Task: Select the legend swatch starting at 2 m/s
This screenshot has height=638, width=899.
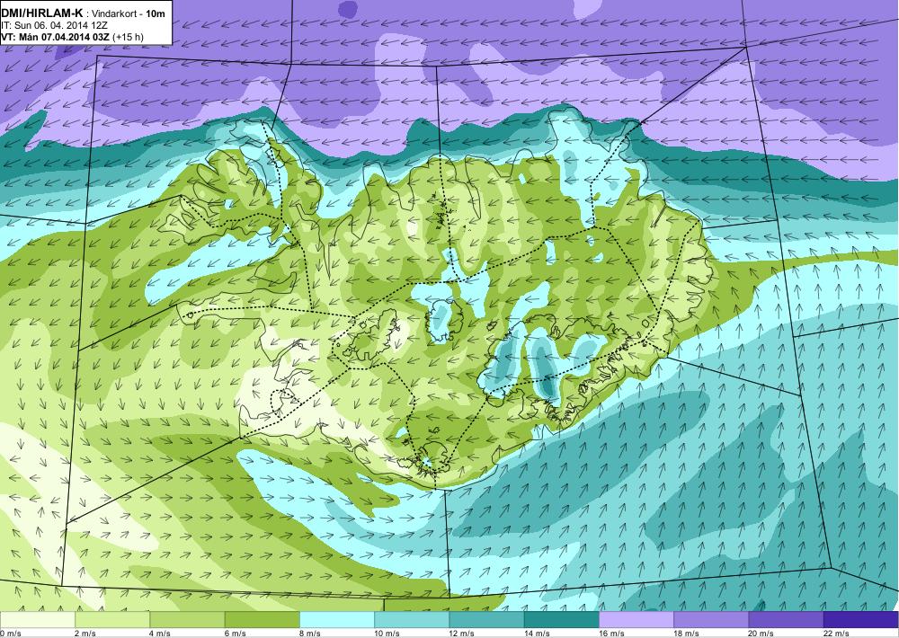Action: click(112, 620)
